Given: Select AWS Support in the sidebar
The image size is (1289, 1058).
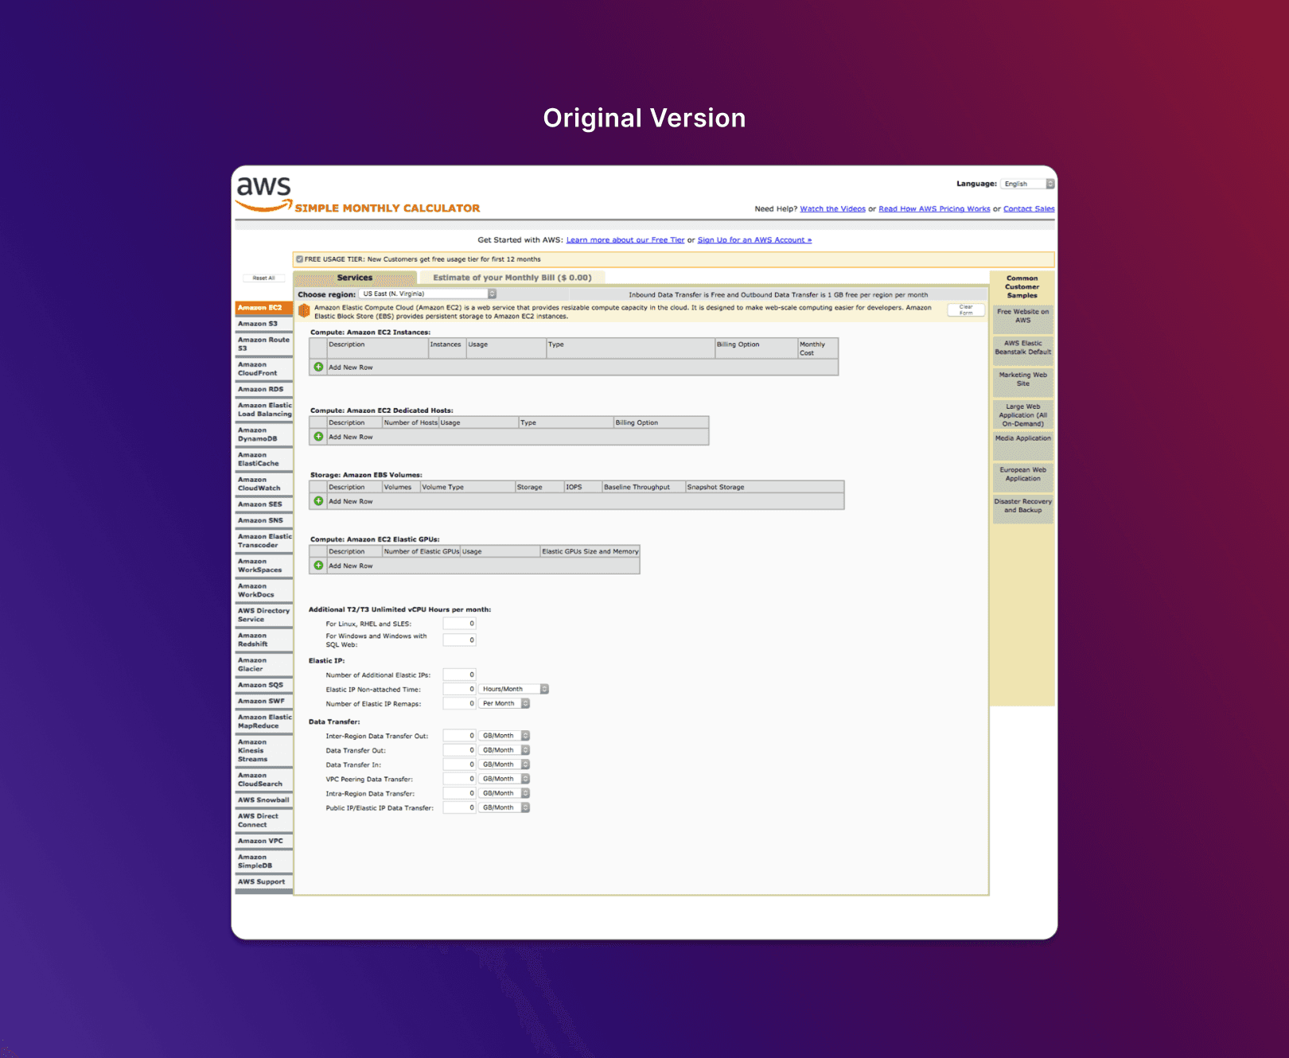Looking at the screenshot, I should 264,881.
